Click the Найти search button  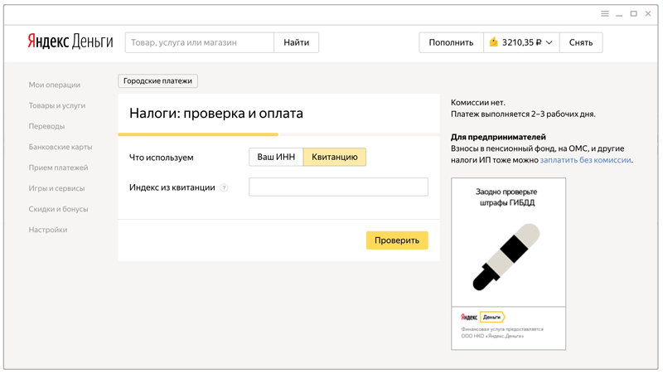tap(297, 42)
